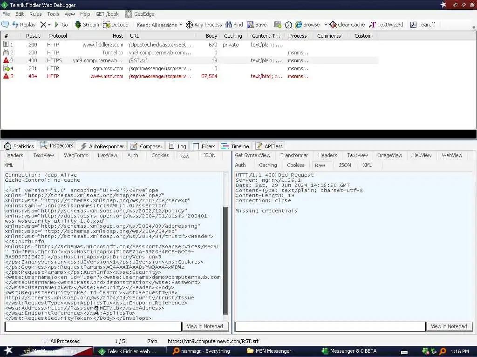Click the session 1 document icon

point(6,44)
